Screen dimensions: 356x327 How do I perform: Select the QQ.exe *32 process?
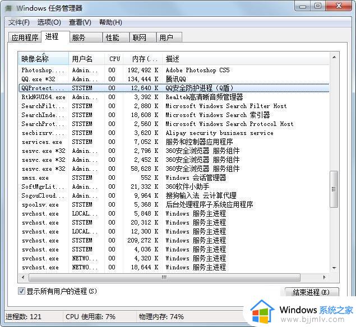click(x=174, y=79)
